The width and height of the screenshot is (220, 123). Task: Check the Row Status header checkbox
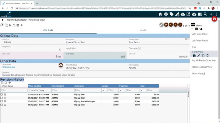coord(2,86)
